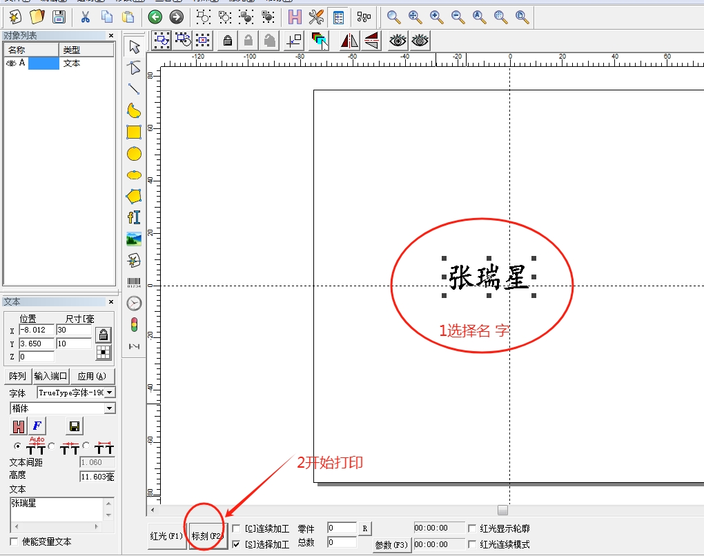The height and width of the screenshot is (556, 704).
Task: Enable the 红光显示轮廓 checkbox
Action: 472,528
